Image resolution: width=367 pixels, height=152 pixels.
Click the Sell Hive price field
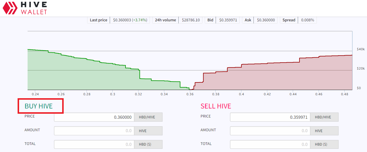click(270, 117)
